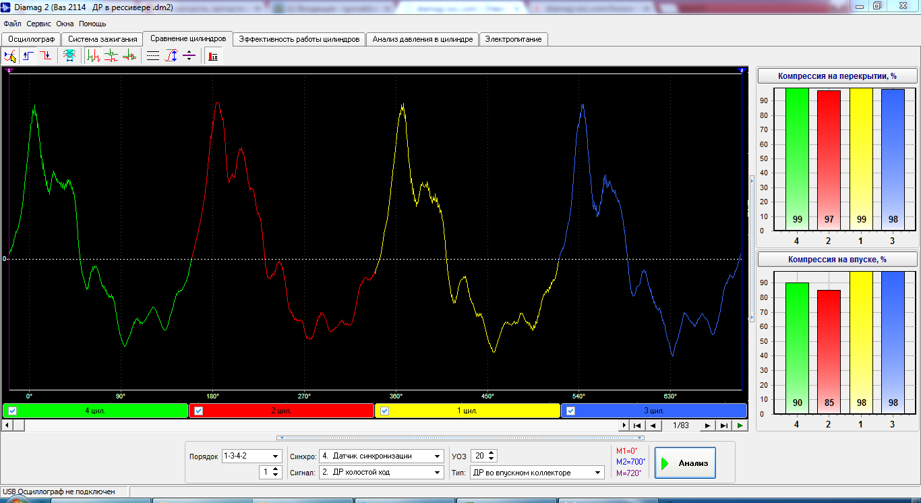Toggle the horizontal dotted grid lines icon
The width and height of the screenshot is (921, 503).
click(153, 56)
